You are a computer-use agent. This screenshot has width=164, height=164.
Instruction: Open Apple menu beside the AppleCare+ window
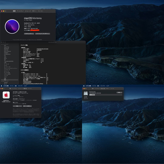point(2,86)
